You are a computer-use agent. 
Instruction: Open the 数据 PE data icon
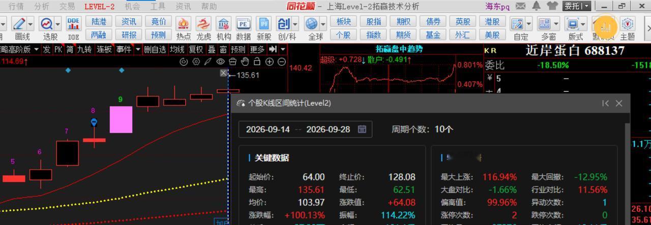pos(244,24)
